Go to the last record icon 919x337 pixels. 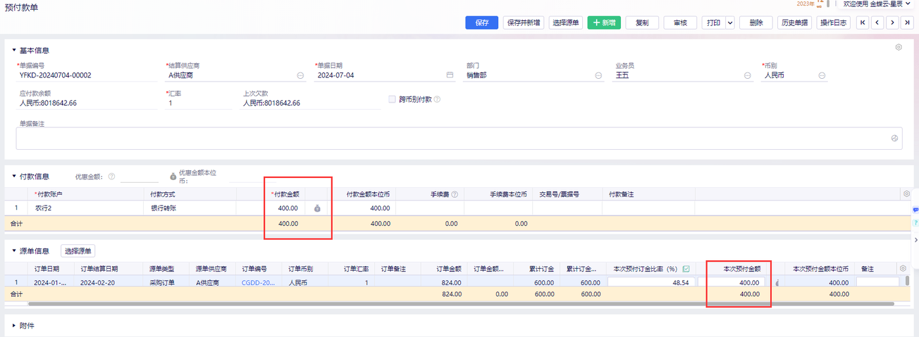coord(907,22)
